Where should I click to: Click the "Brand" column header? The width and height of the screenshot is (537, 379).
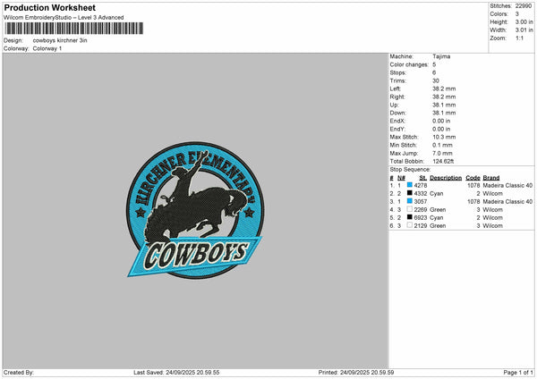pos(491,178)
